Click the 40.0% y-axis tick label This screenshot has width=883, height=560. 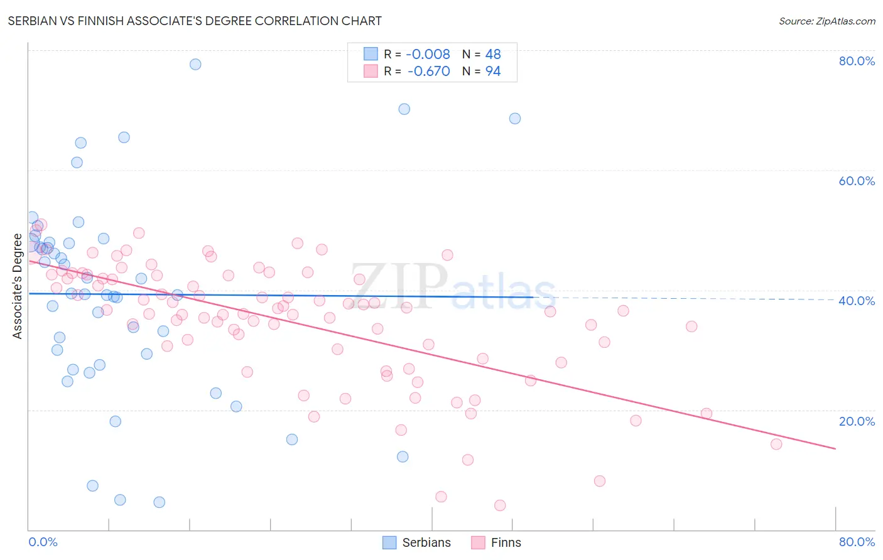[x=857, y=301]
